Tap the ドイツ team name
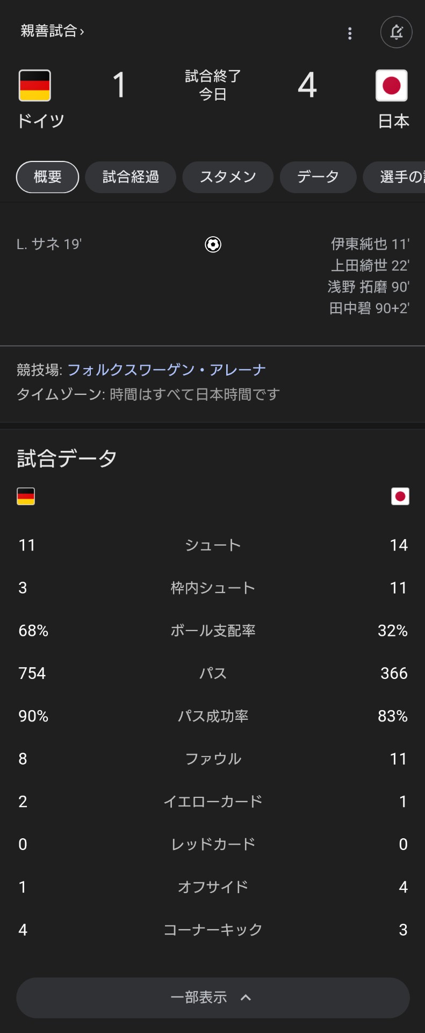 pos(41,121)
